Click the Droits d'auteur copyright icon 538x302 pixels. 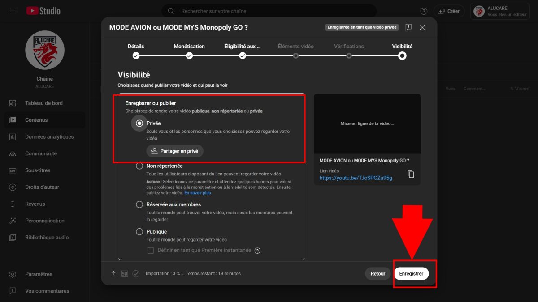[x=13, y=187]
